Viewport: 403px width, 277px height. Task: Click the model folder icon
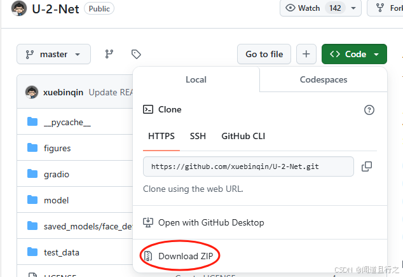tap(32, 199)
